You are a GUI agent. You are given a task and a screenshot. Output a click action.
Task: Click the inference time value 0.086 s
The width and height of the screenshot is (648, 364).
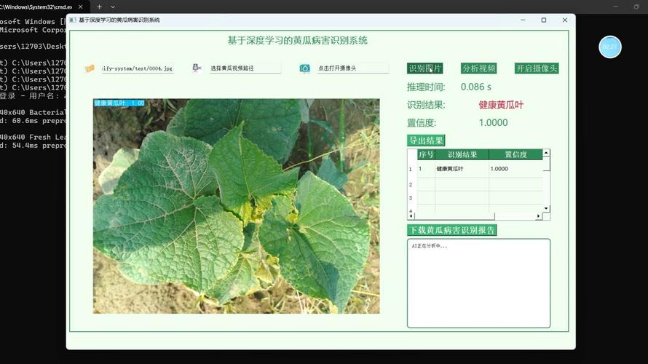(476, 87)
